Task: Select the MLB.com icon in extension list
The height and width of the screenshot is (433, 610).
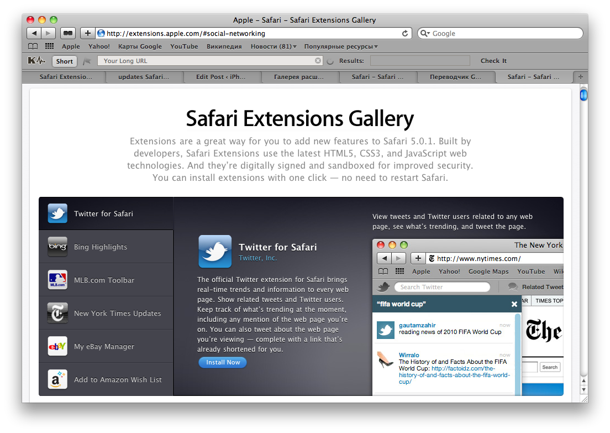Action: click(x=57, y=280)
